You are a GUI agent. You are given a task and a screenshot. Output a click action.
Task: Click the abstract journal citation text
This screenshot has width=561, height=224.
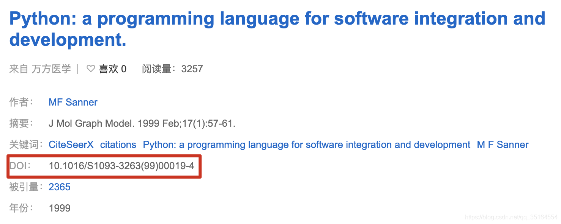[x=142, y=123]
